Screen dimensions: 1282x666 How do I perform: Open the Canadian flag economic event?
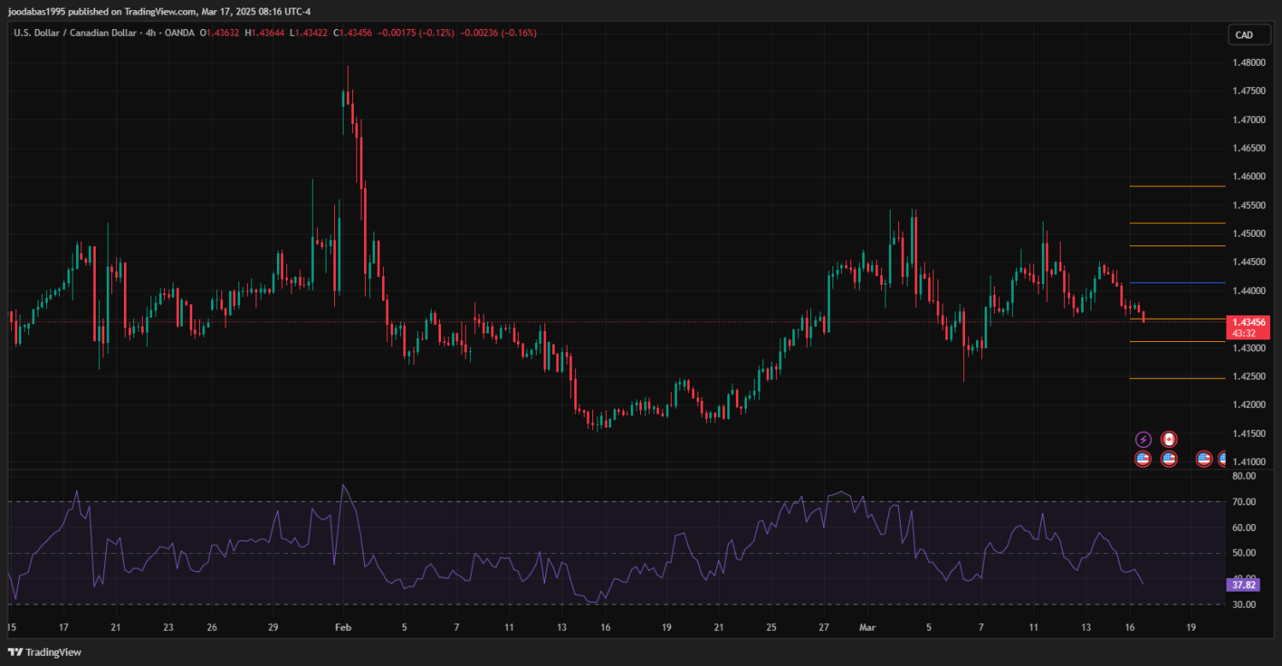click(x=1168, y=439)
